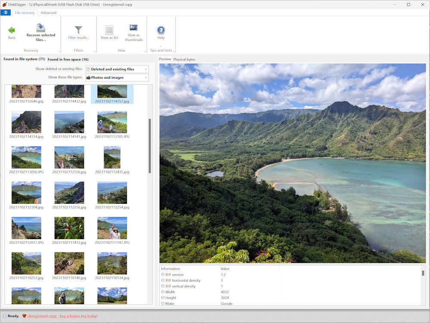This screenshot has width=430, height=323.
Task: Click the green Back arrow icon
Action: pos(12,30)
